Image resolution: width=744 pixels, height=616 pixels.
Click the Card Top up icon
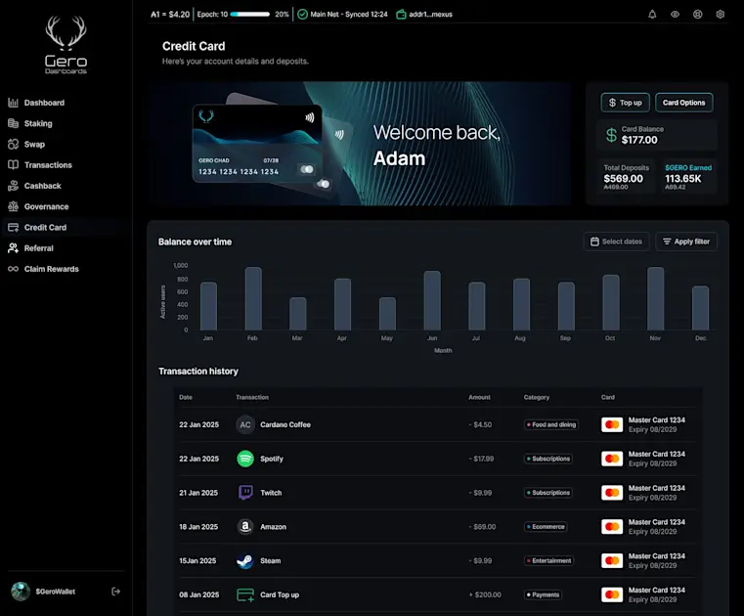(x=245, y=594)
